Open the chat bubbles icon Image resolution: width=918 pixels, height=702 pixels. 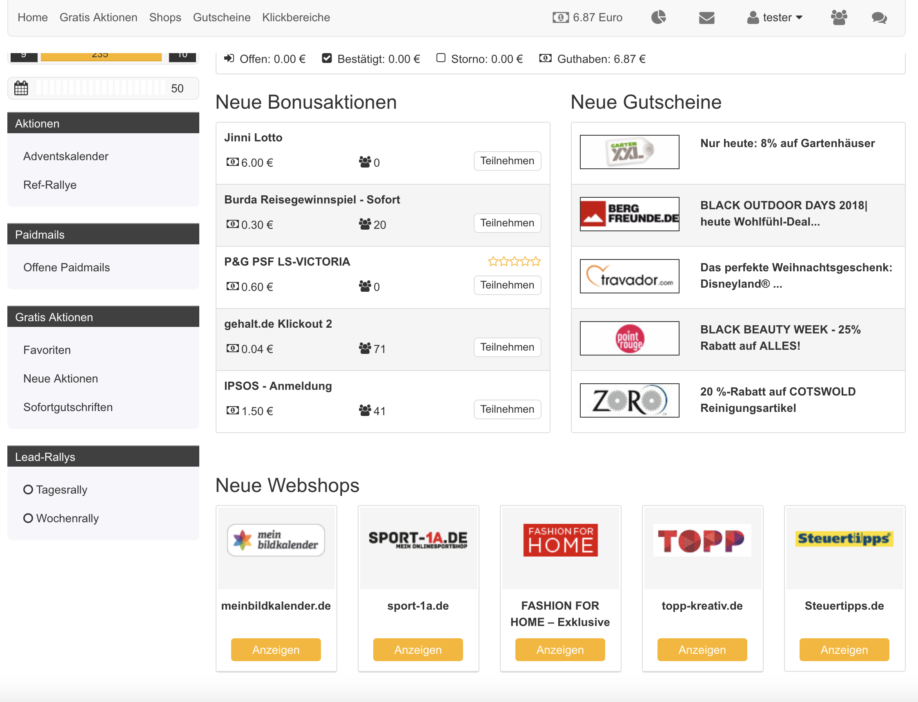[879, 18]
